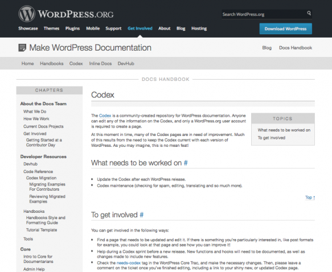Click the Make WordPress Documentation title
The height and width of the screenshot is (272, 332).
pos(90,48)
